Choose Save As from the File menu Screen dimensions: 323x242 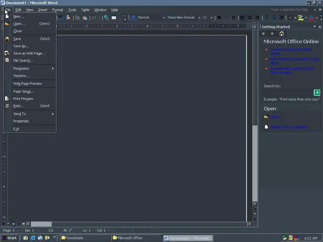(x=30, y=46)
